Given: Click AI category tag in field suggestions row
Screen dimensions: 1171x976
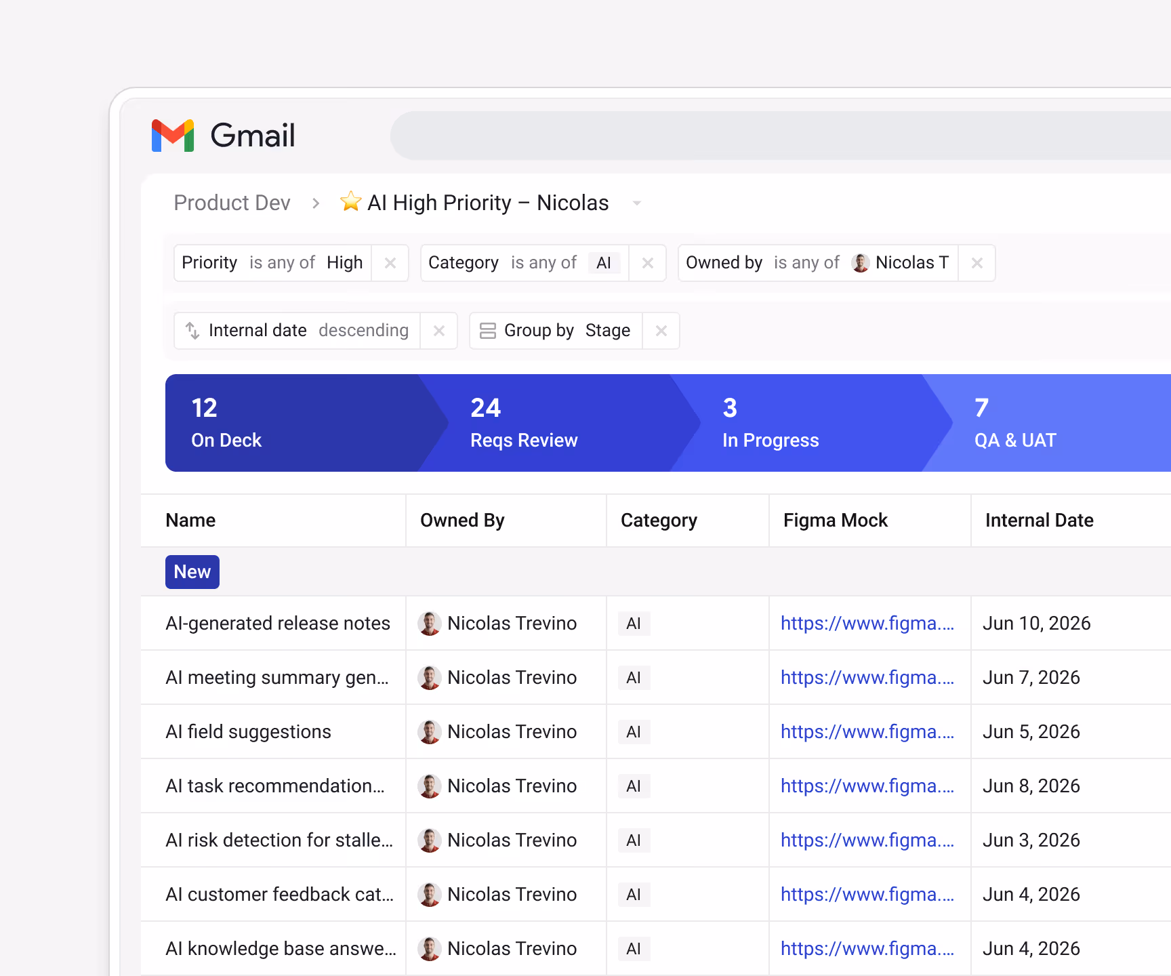Looking at the screenshot, I should [x=634, y=732].
